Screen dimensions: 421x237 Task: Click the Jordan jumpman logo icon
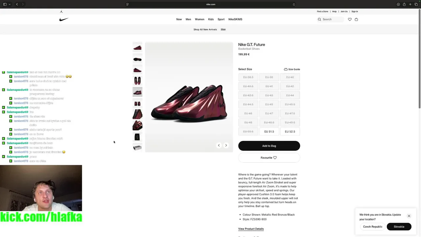[x=61, y=12]
